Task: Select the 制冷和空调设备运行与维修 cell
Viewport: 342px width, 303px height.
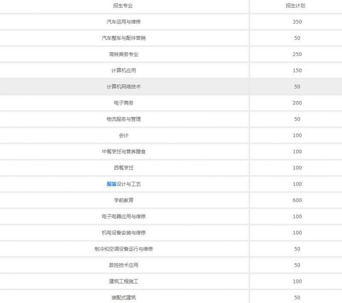Action: click(x=123, y=249)
